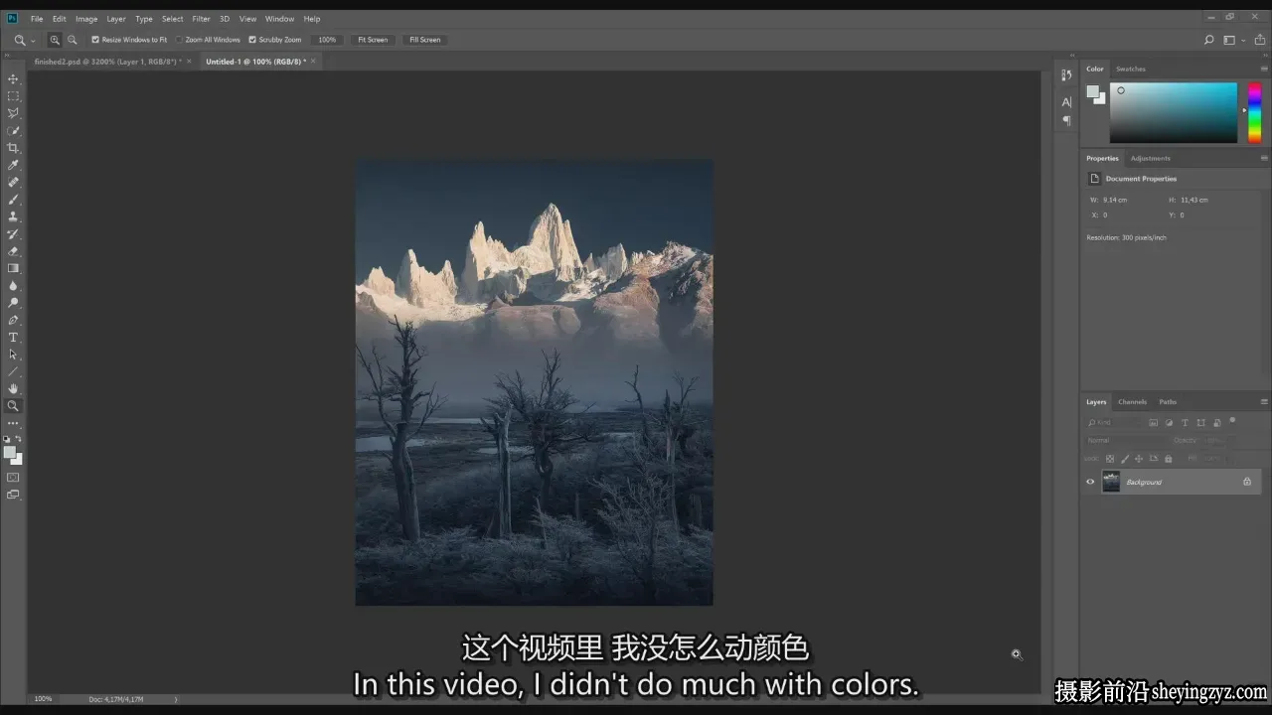Select the Path Selection tool
1272x715 pixels.
(13, 355)
